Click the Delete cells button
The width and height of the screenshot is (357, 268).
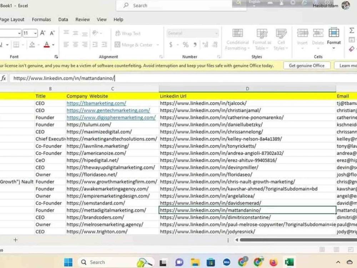(x=318, y=39)
